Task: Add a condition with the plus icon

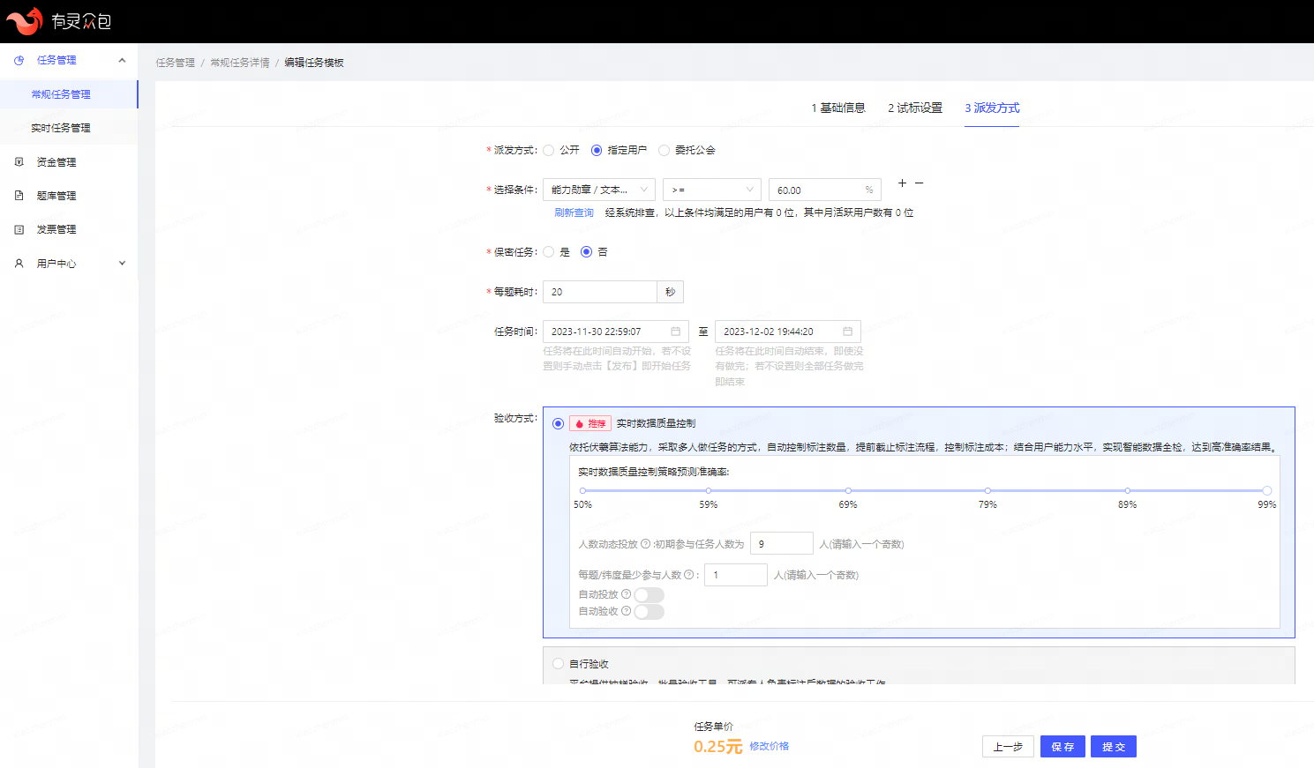Action: 902,183
